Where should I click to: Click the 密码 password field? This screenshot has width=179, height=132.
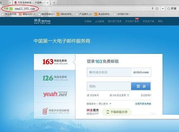click(109, 86)
